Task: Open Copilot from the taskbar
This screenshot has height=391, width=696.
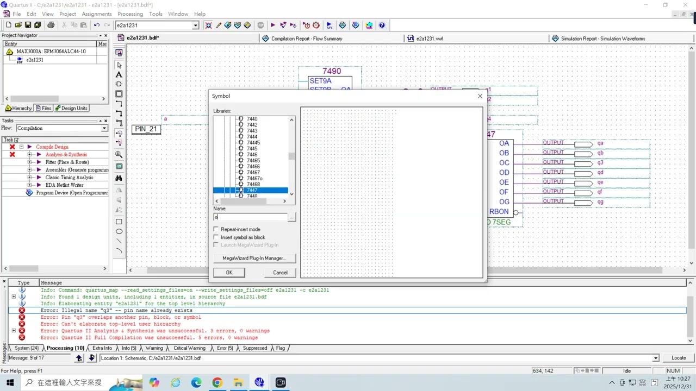Action: (154, 383)
